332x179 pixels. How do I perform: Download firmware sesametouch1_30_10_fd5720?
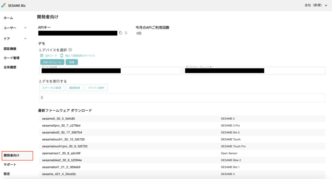[x=63, y=139]
